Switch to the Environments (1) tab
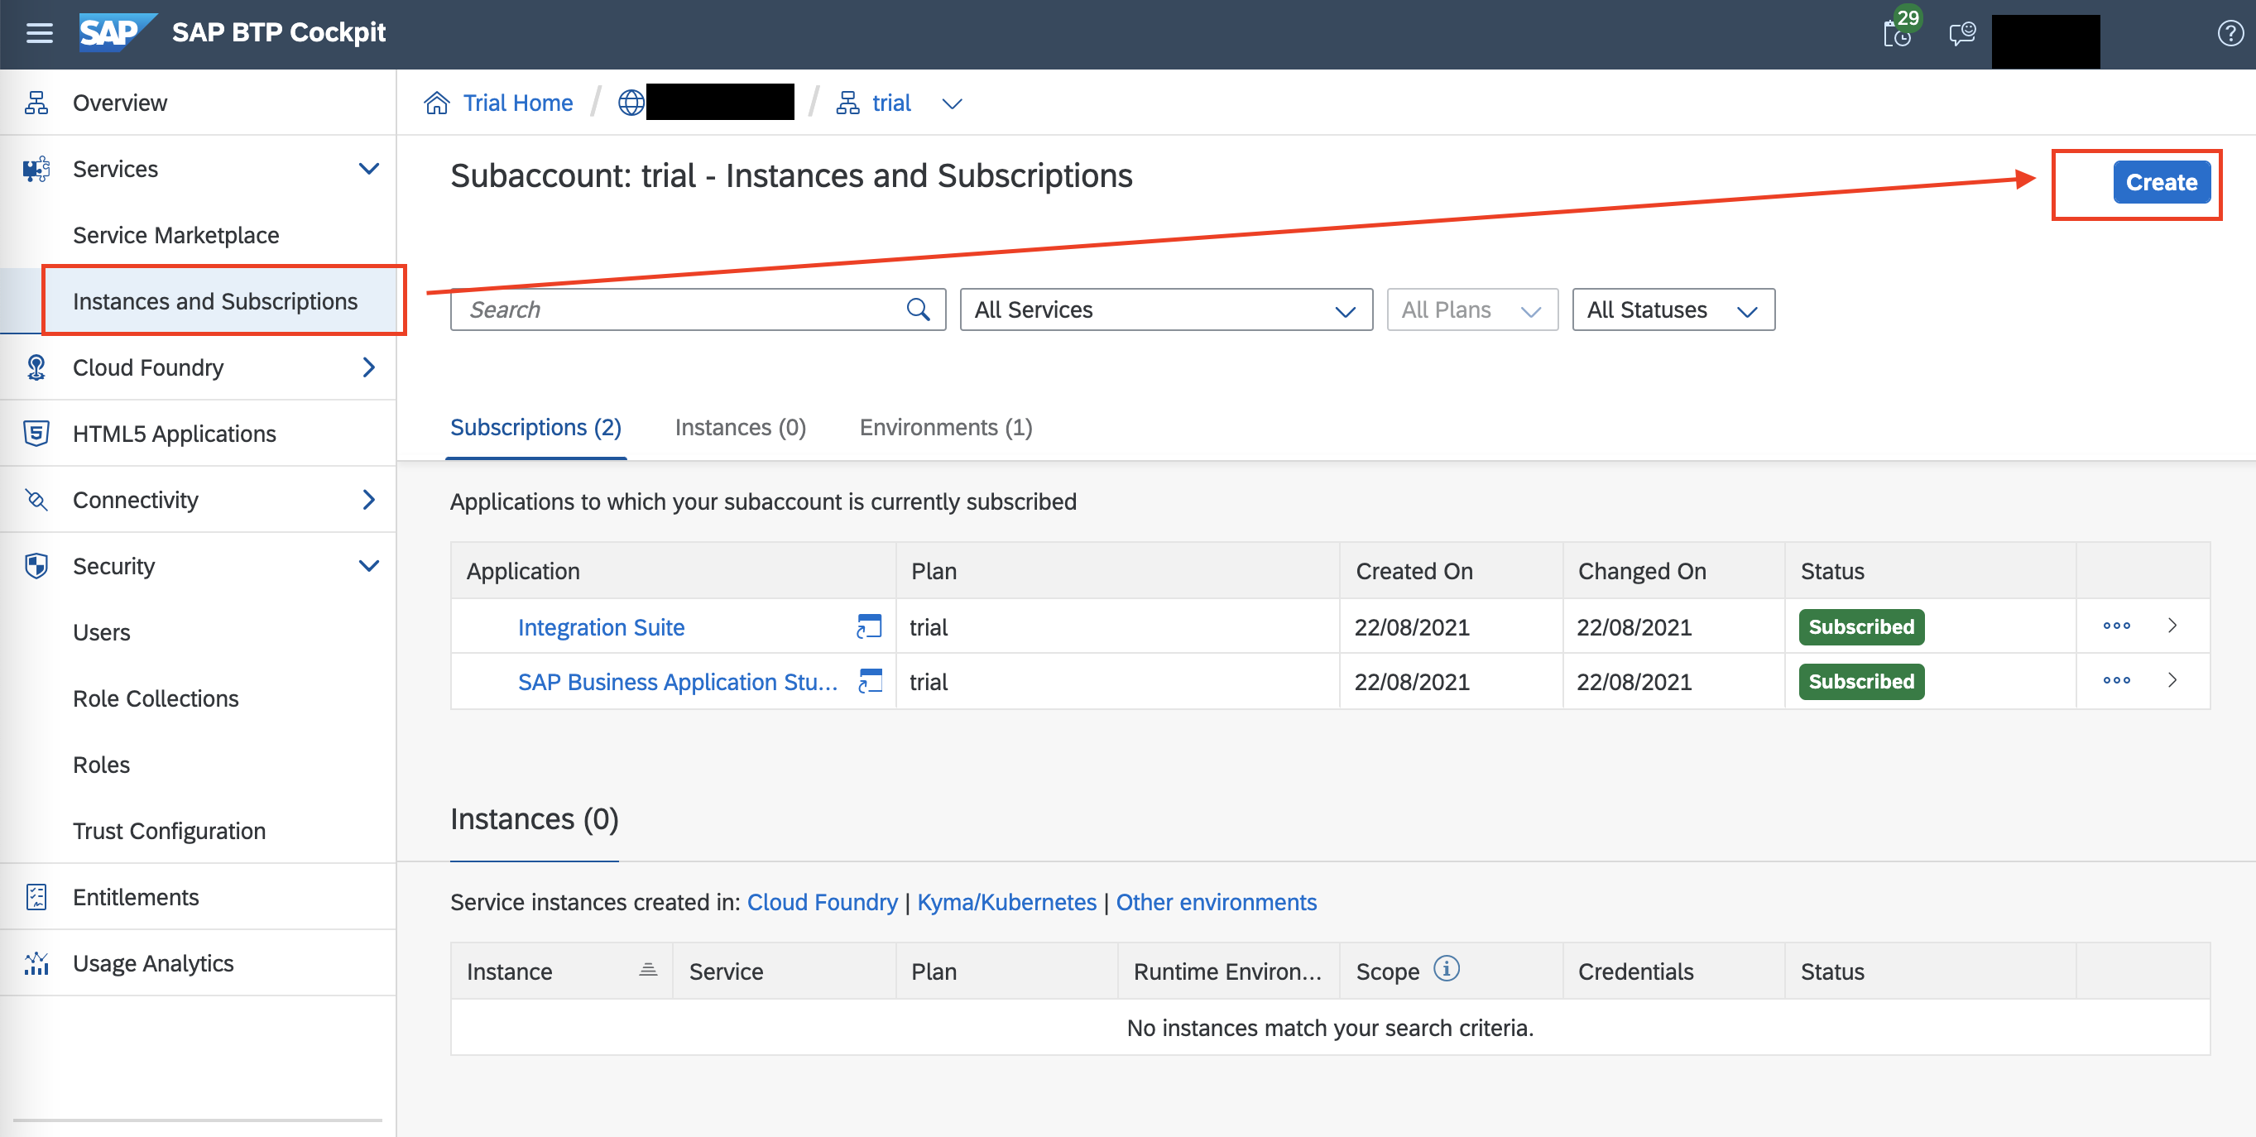Screen dimensions: 2256x1137 946,428
